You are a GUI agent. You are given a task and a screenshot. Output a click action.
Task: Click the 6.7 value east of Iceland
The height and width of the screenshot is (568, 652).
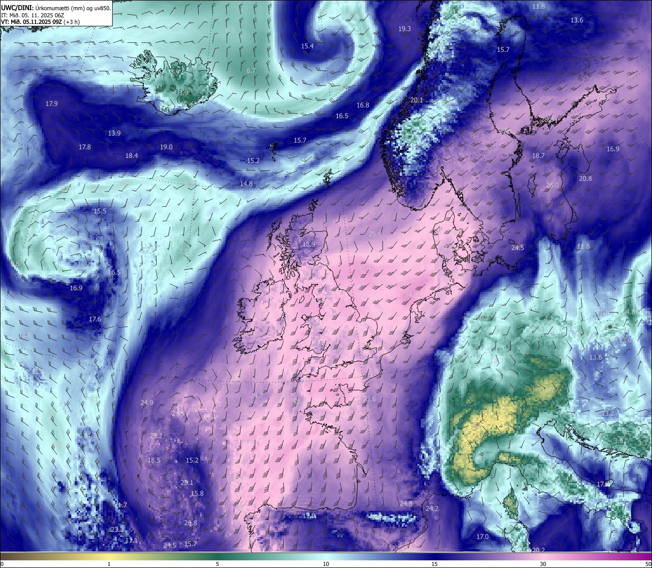click(251, 71)
